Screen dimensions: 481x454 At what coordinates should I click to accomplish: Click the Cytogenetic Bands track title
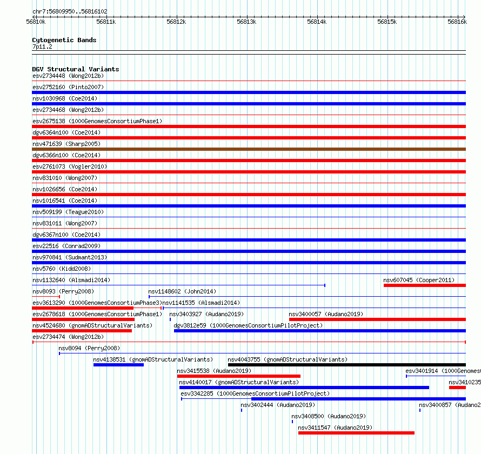(64, 40)
